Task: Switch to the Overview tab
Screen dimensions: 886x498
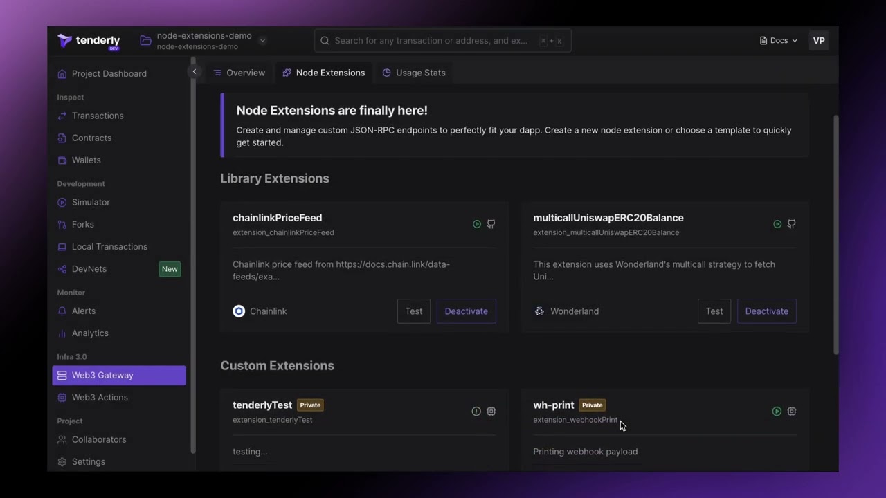Action: pos(239,73)
